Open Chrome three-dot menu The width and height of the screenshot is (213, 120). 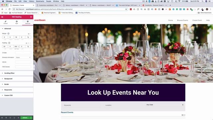point(211,9)
